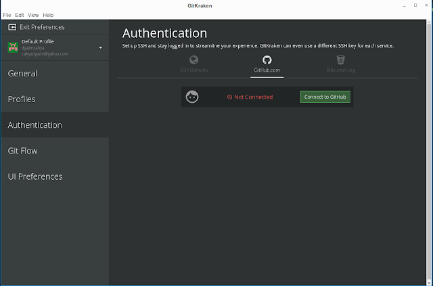Open the File menu
This screenshot has height=286, width=433.
click(x=7, y=15)
